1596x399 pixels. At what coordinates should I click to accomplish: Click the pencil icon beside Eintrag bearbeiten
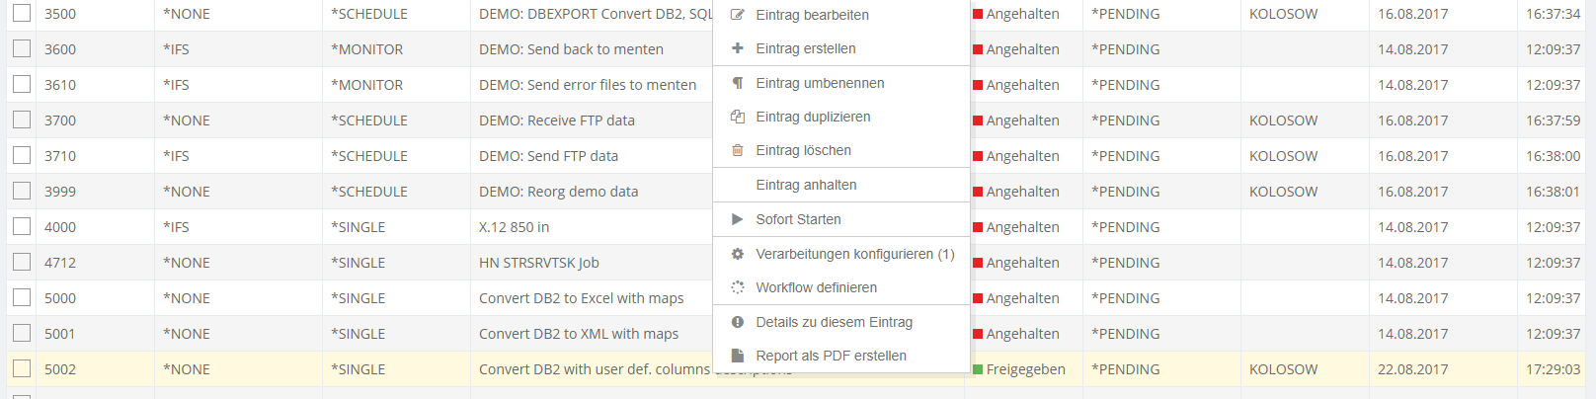737,15
